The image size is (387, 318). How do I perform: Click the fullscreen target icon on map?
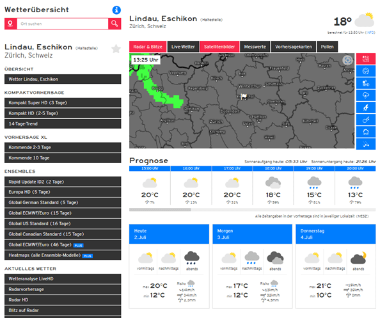tap(347, 60)
